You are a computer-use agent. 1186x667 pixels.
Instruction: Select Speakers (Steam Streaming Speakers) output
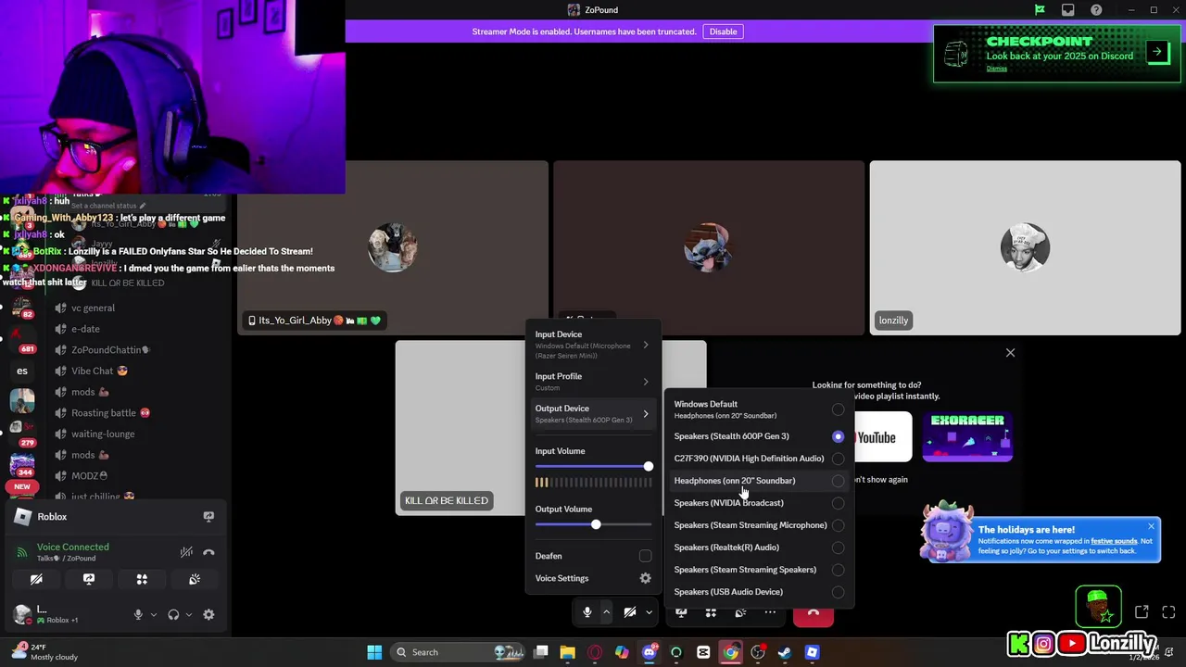759,570
